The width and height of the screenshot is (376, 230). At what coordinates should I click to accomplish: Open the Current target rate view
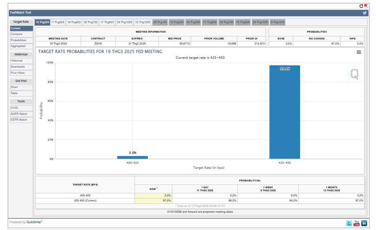tap(21, 28)
